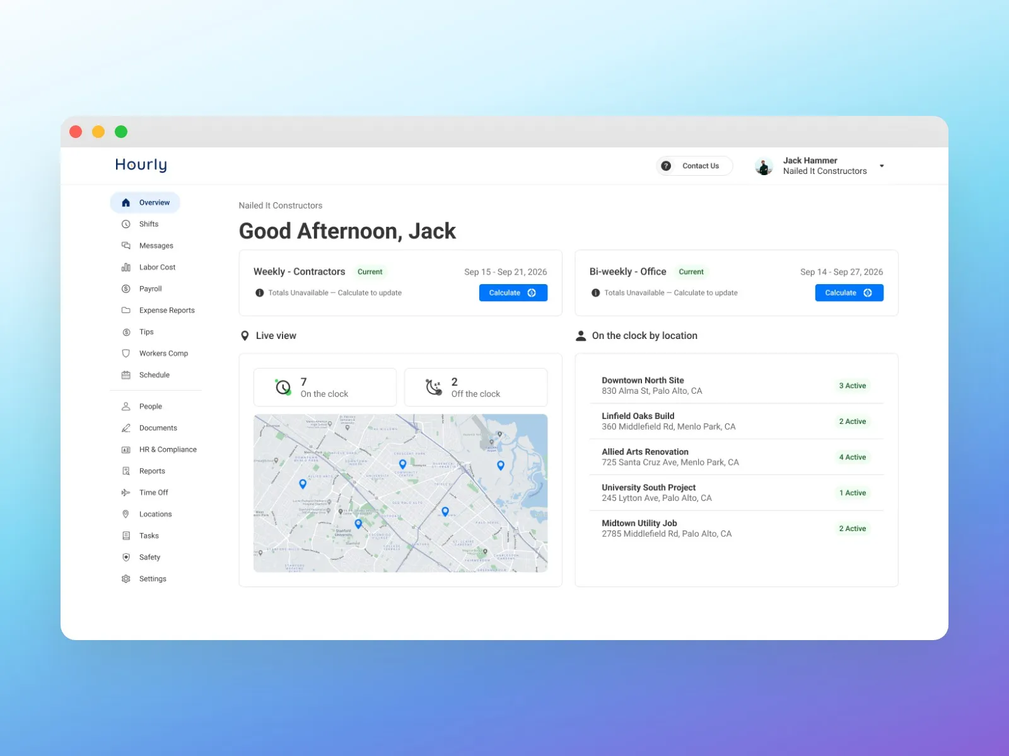Click the Jack Hammer profile avatar

(x=764, y=166)
